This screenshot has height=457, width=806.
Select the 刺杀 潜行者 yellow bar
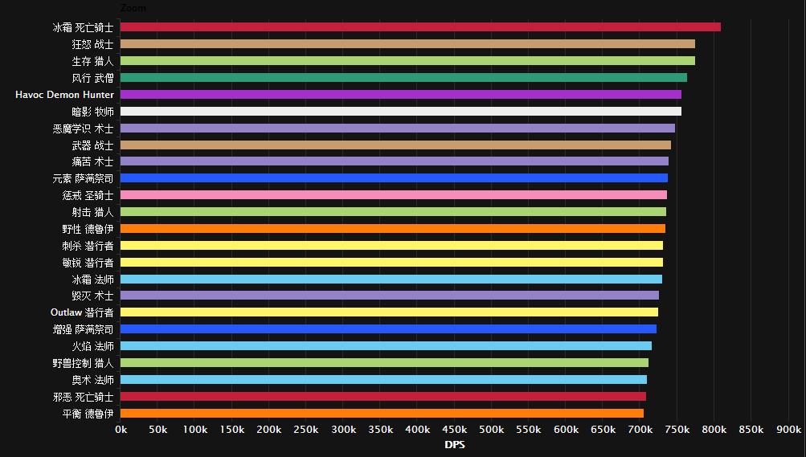391,246
